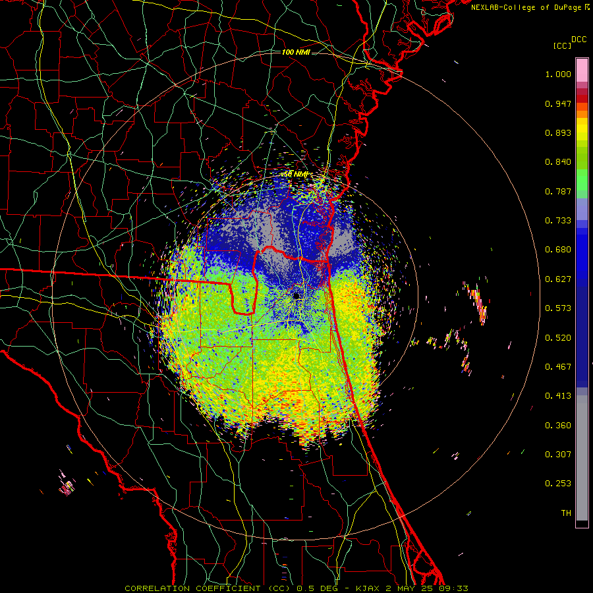Select the 0.733 scale value
This screenshot has height=593, width=593.
(x=558, y=221)
